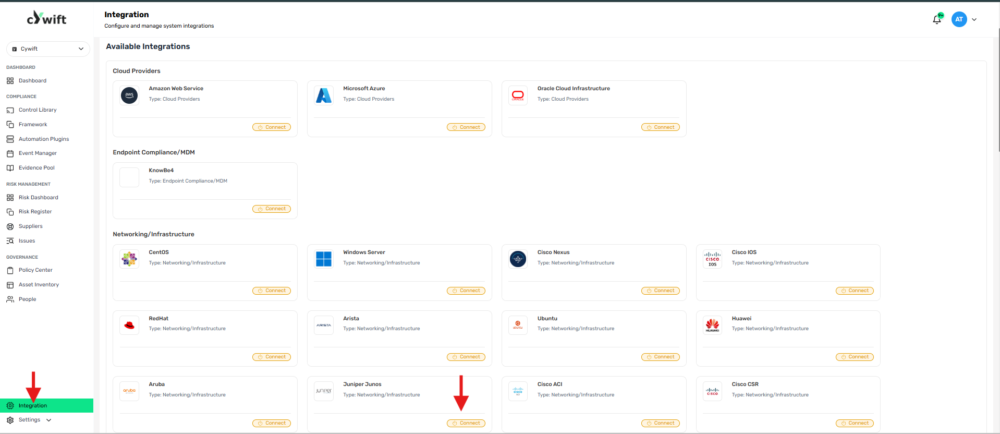Click the Cisco ACI logo
The width and height of the screenshot is (1000, 434).
[x=518, y=391]
